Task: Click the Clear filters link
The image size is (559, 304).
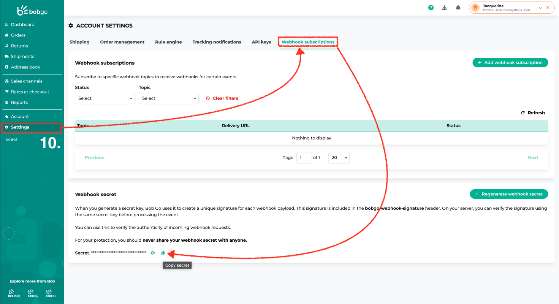Action: pos(222,98)
